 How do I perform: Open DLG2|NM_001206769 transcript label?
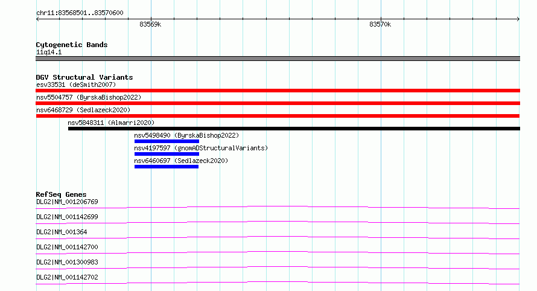pos(67,202)
